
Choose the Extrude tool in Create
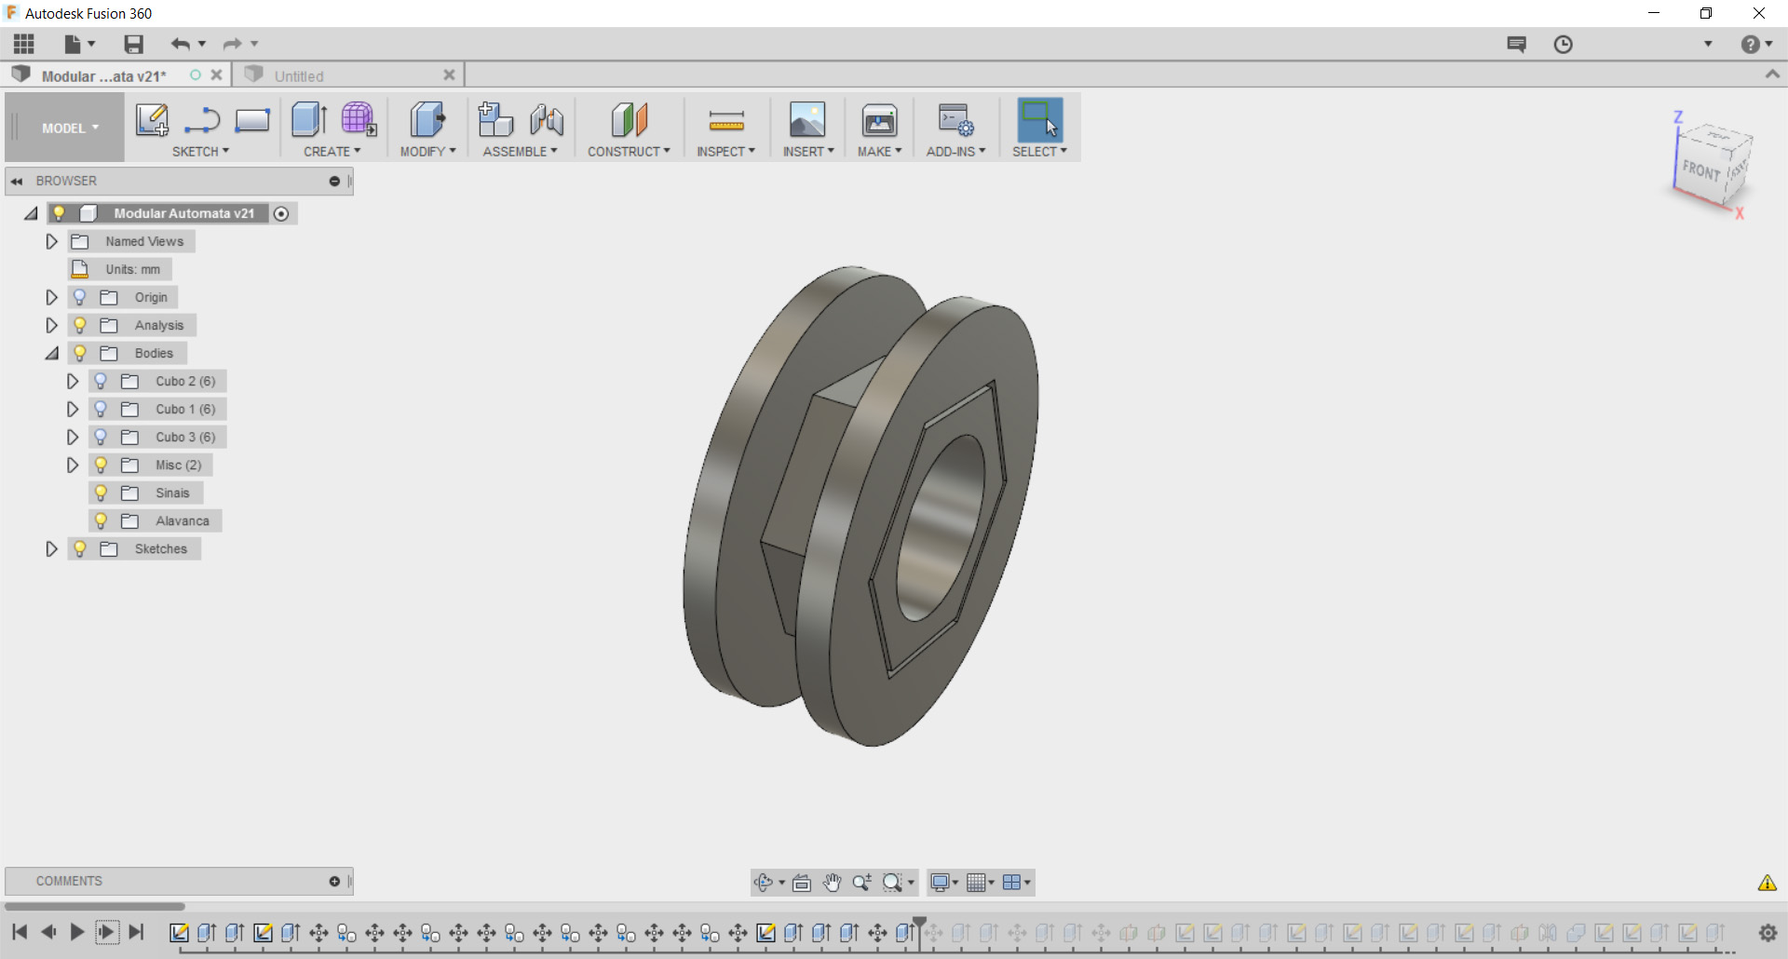point(309,120)
